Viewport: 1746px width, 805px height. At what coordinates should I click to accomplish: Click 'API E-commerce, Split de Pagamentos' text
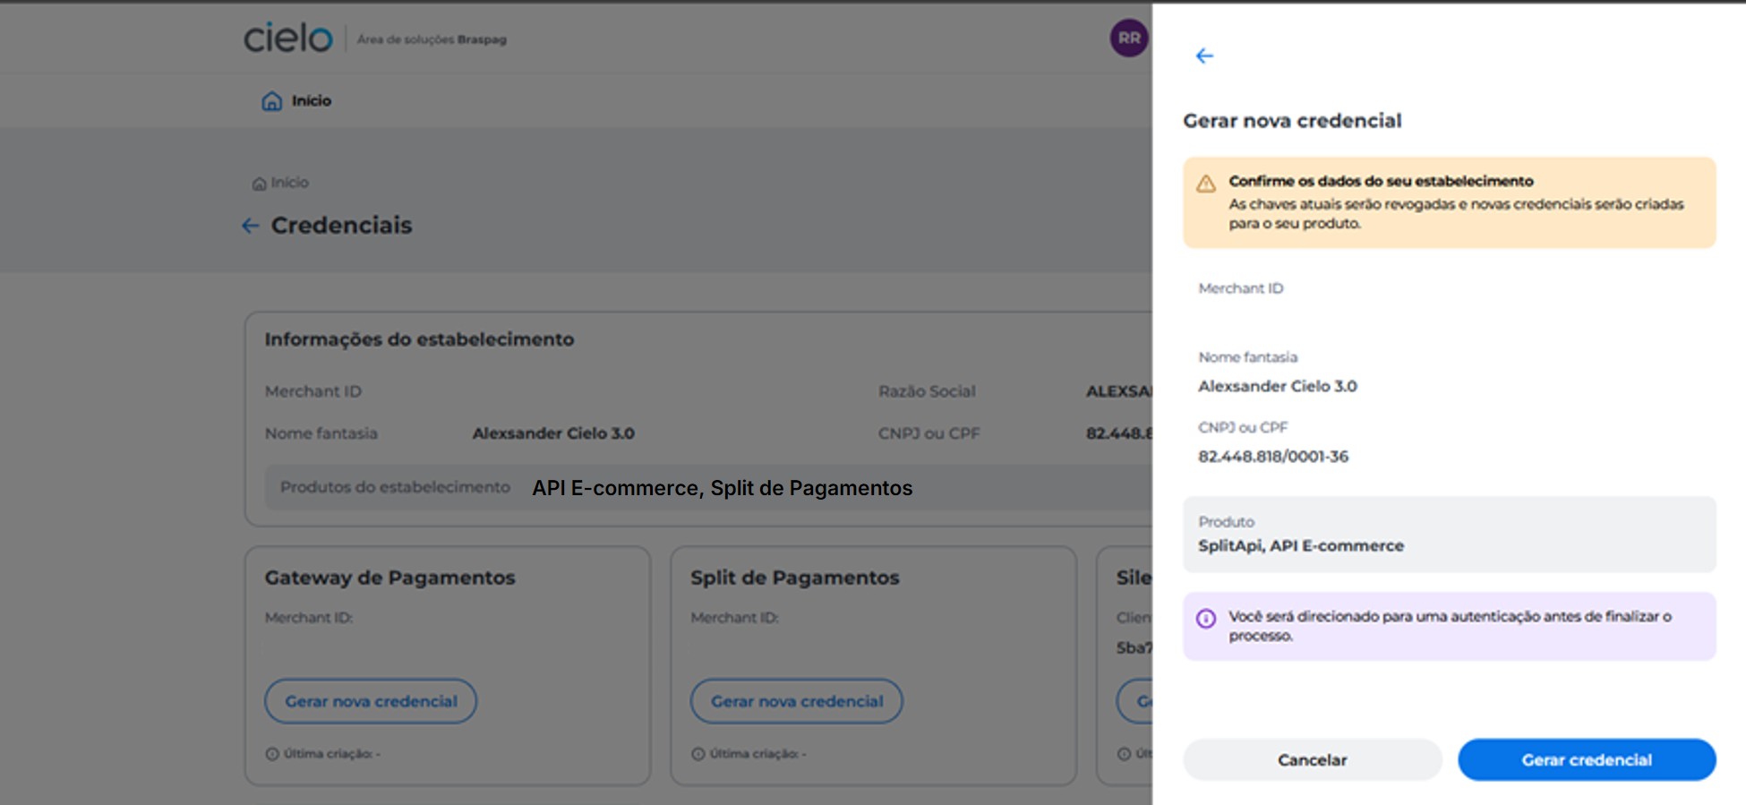(722, 488)
